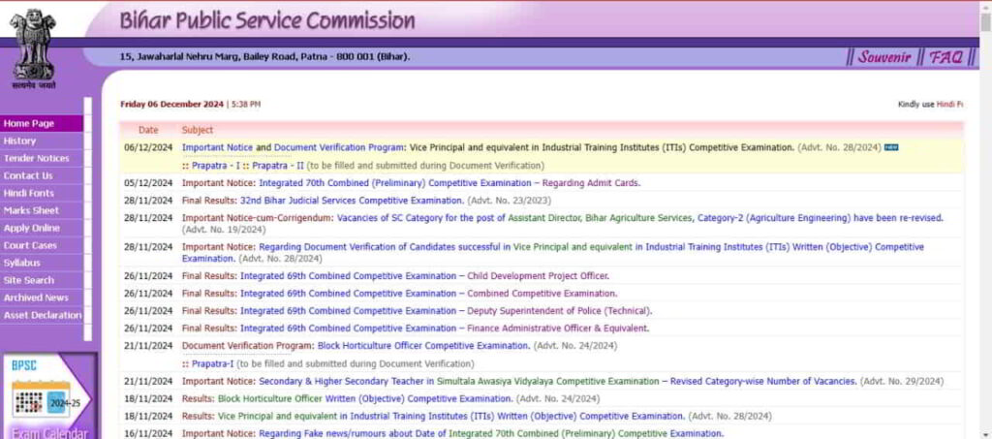Screen dimensions: 992x439
Task: Open the BPSC Exam Calendar banner
Action: 48,396
